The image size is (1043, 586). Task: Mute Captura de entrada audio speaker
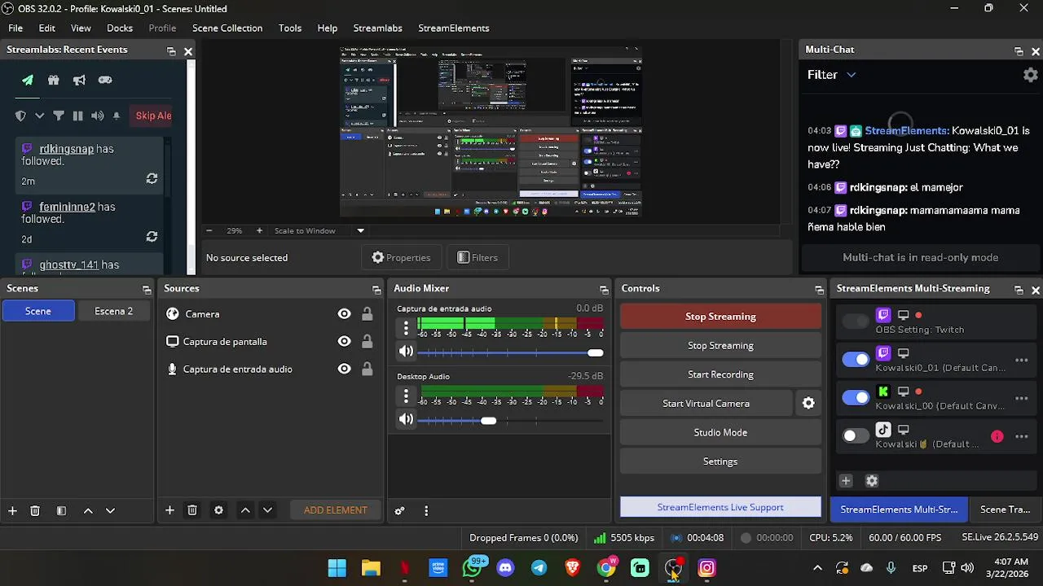(x=405, y=352)
